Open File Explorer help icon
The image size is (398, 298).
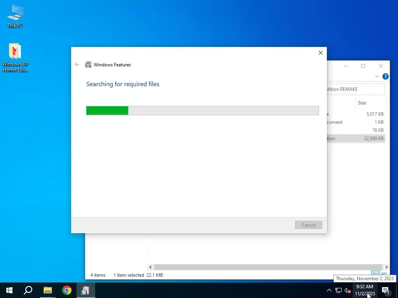(385, 76)
